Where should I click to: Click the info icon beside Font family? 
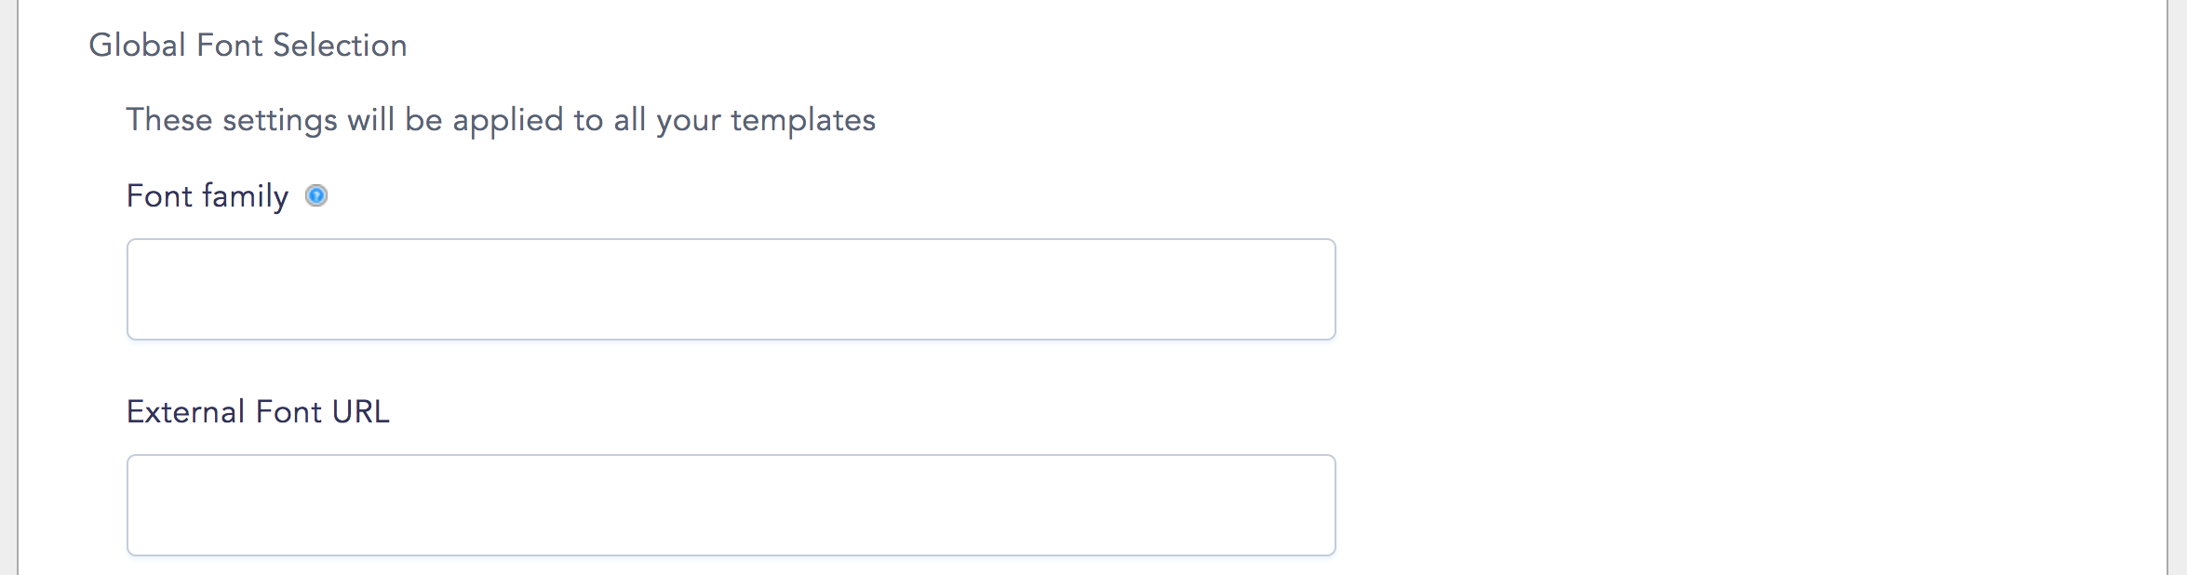tap(316, 195)
